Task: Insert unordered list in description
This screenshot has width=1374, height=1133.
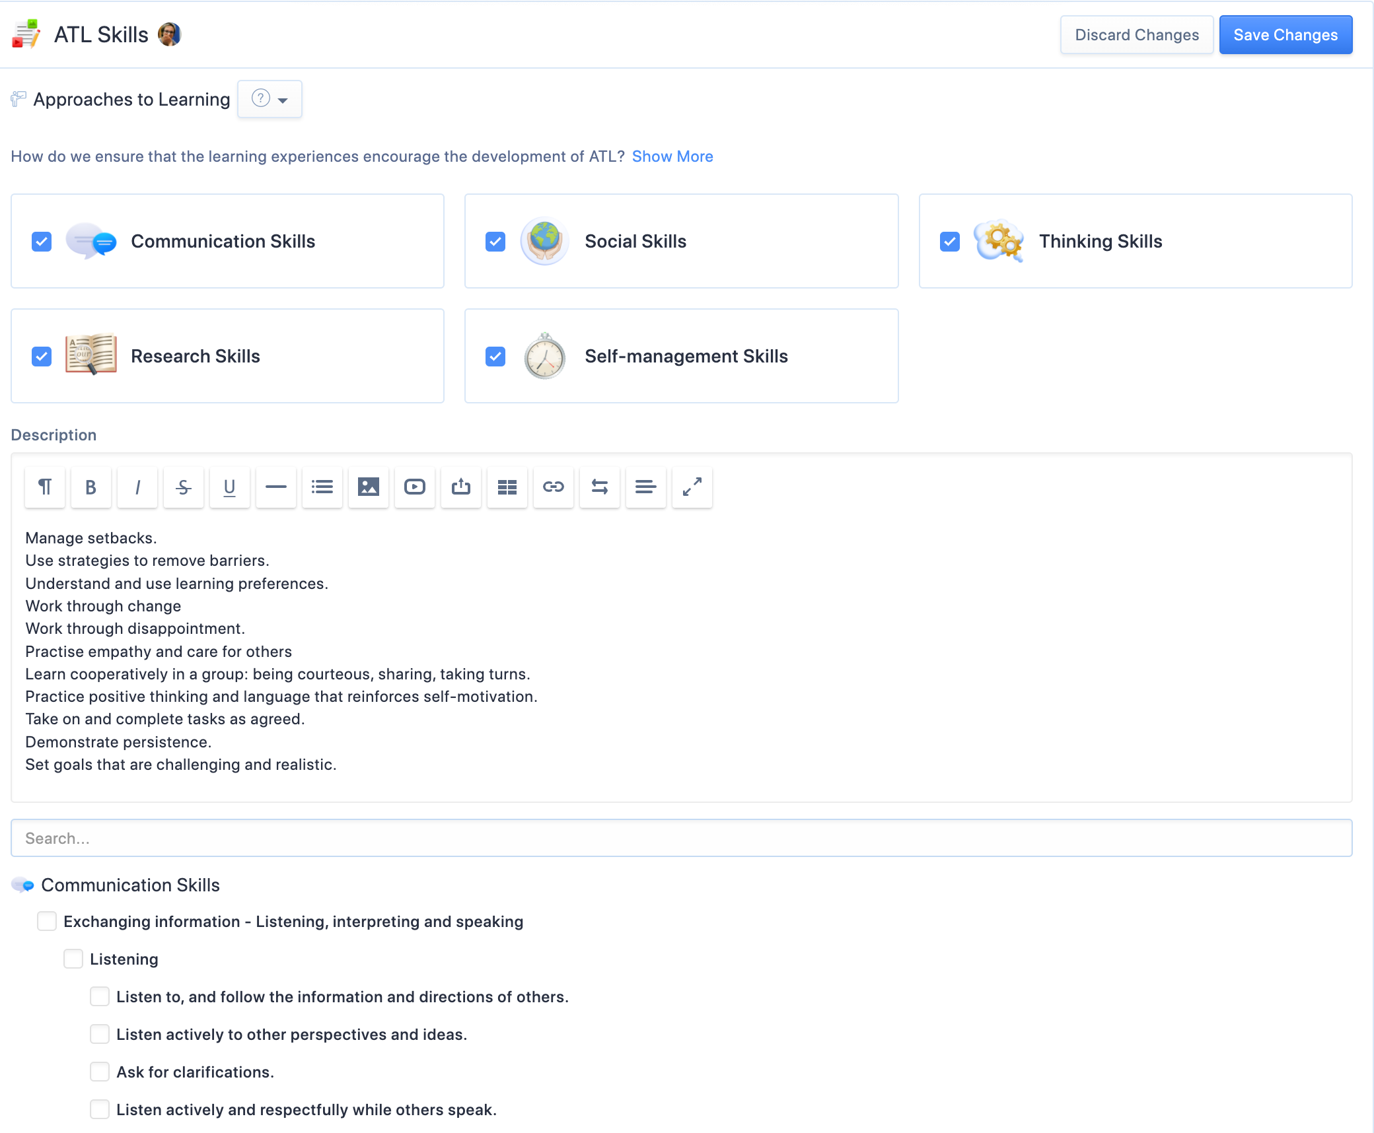Action: click(x=322, y=487)
